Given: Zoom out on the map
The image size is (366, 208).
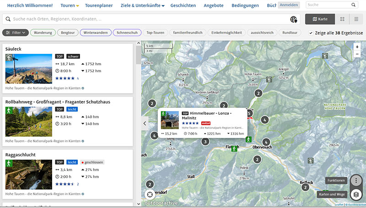Looking at the screenshot, I should [x=357, y=54].
